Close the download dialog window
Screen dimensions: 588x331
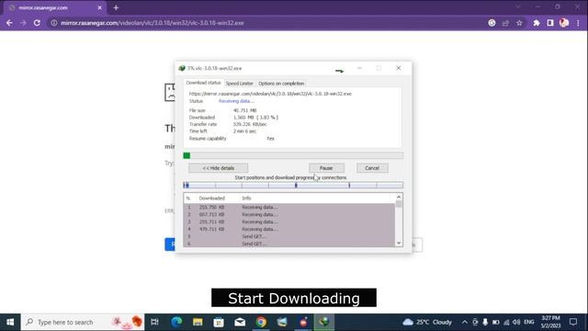pos(398,68)
